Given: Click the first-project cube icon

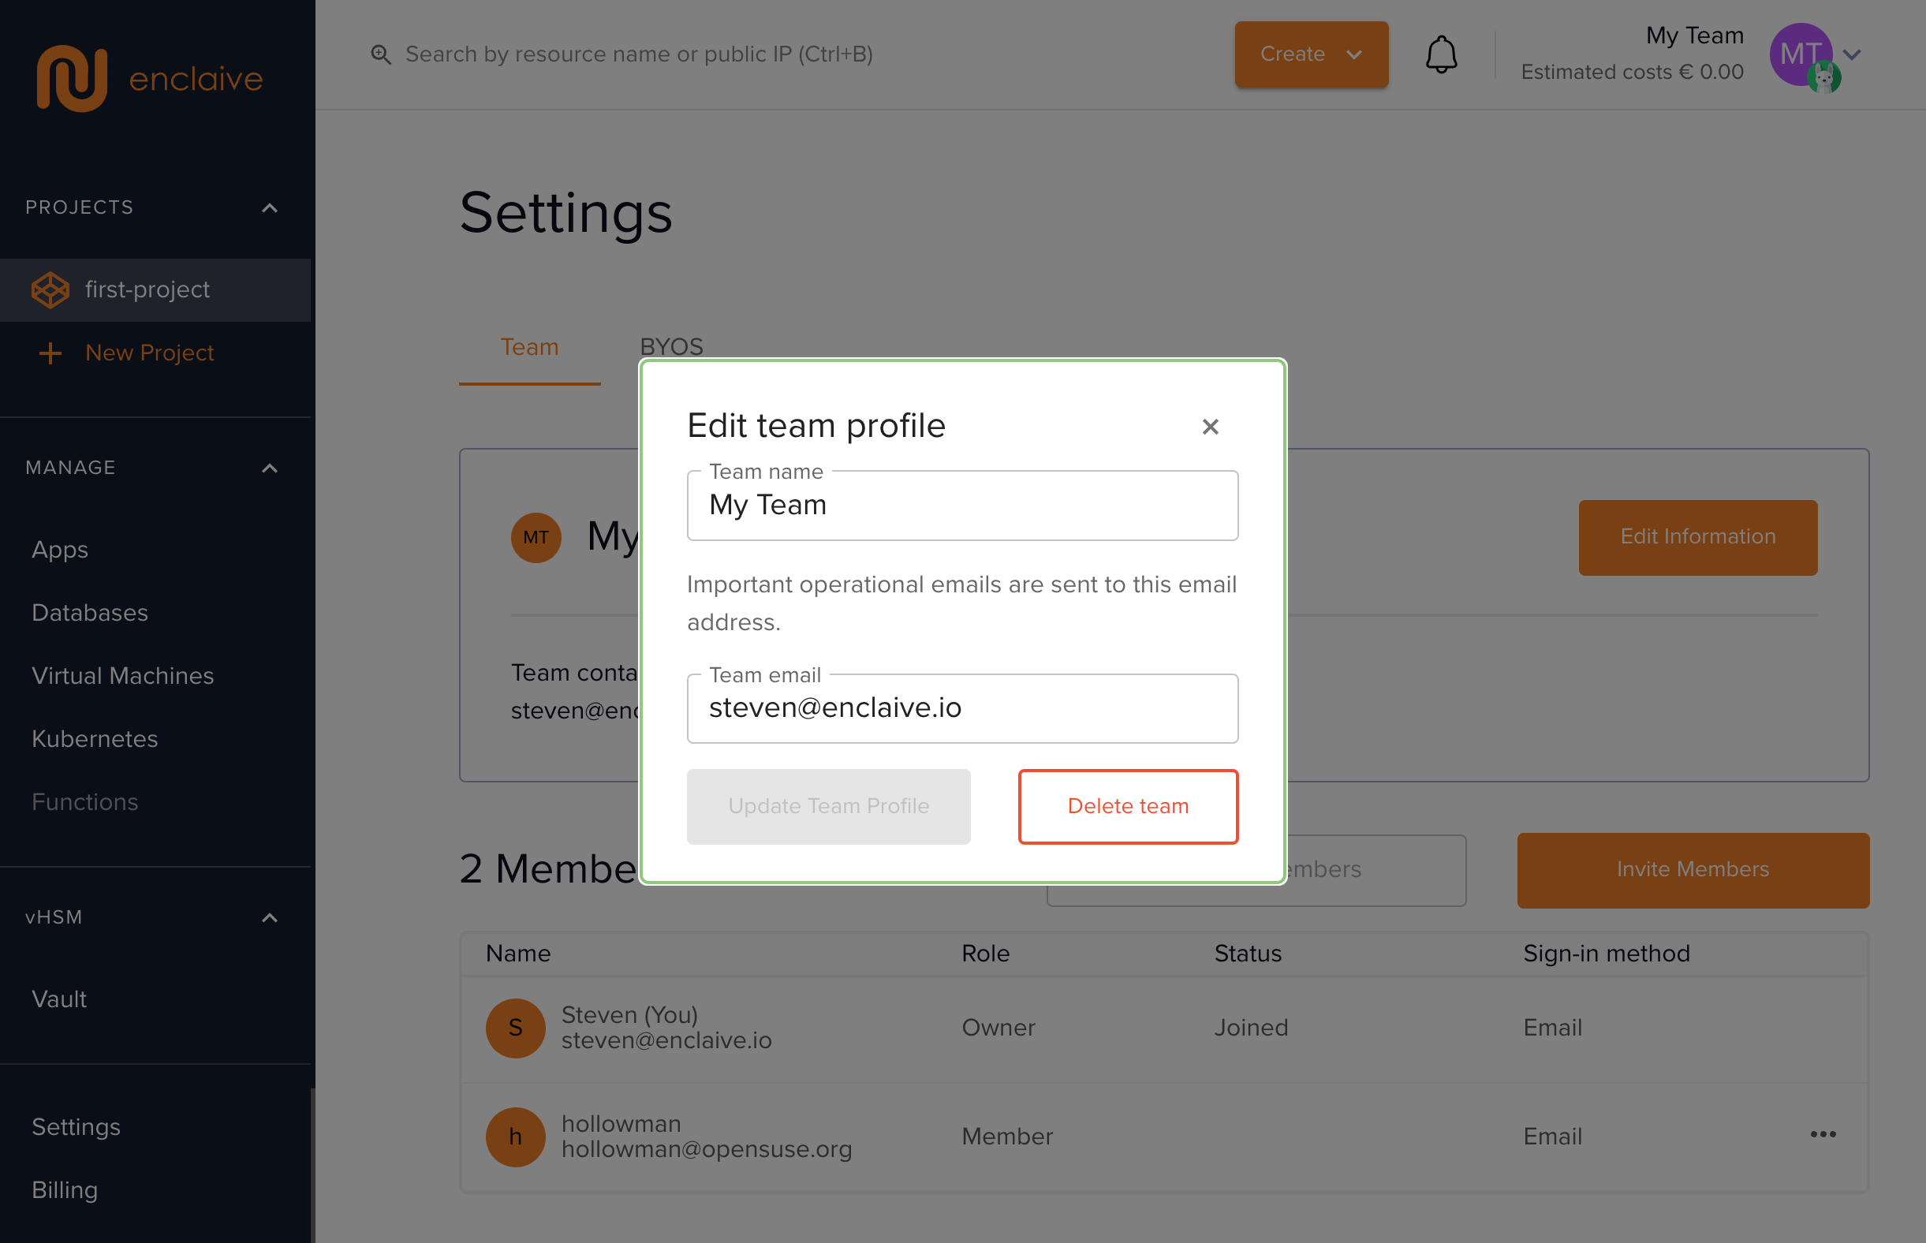Looking at the screenshot, I should pyautogui.click(x=50, y=289).
